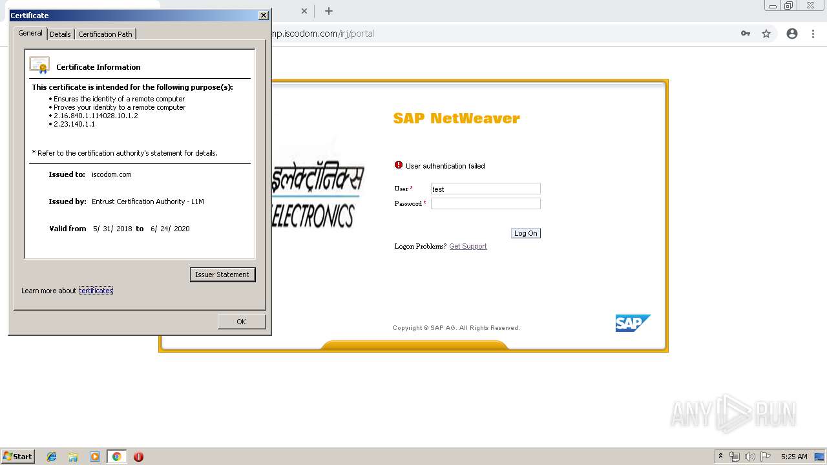Open the Details tab in Certificate dialog

click(x=60, y=34)
